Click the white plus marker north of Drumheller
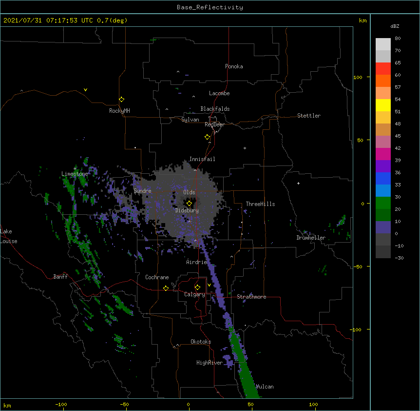 click(298, 183)
